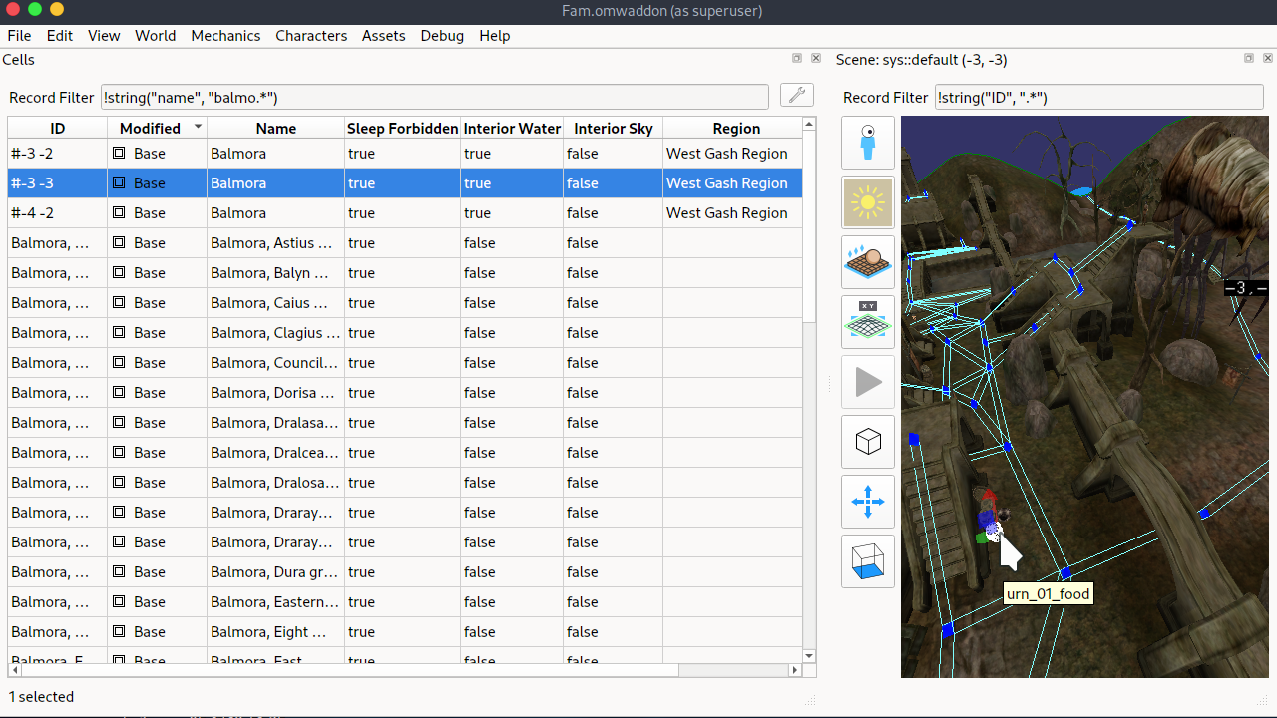Screen dimensions: 1277x718
Task: Select the Balmora, Council name cell
Action: click(x=276, y=363)
